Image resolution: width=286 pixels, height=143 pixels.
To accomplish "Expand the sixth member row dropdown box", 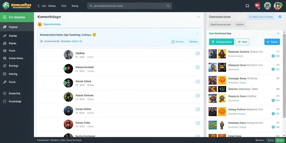I will [197, 123].
